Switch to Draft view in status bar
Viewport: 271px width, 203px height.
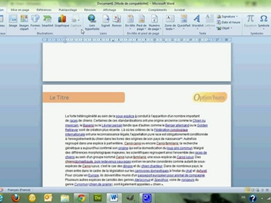pos(267,190)
